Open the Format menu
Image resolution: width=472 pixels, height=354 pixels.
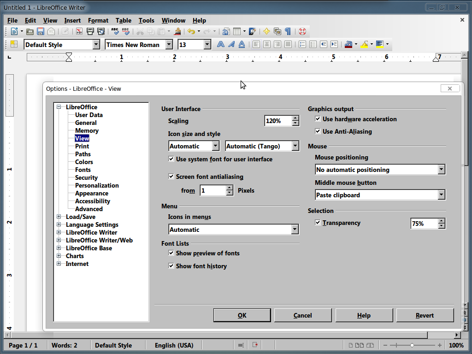(x=98, y=20)
